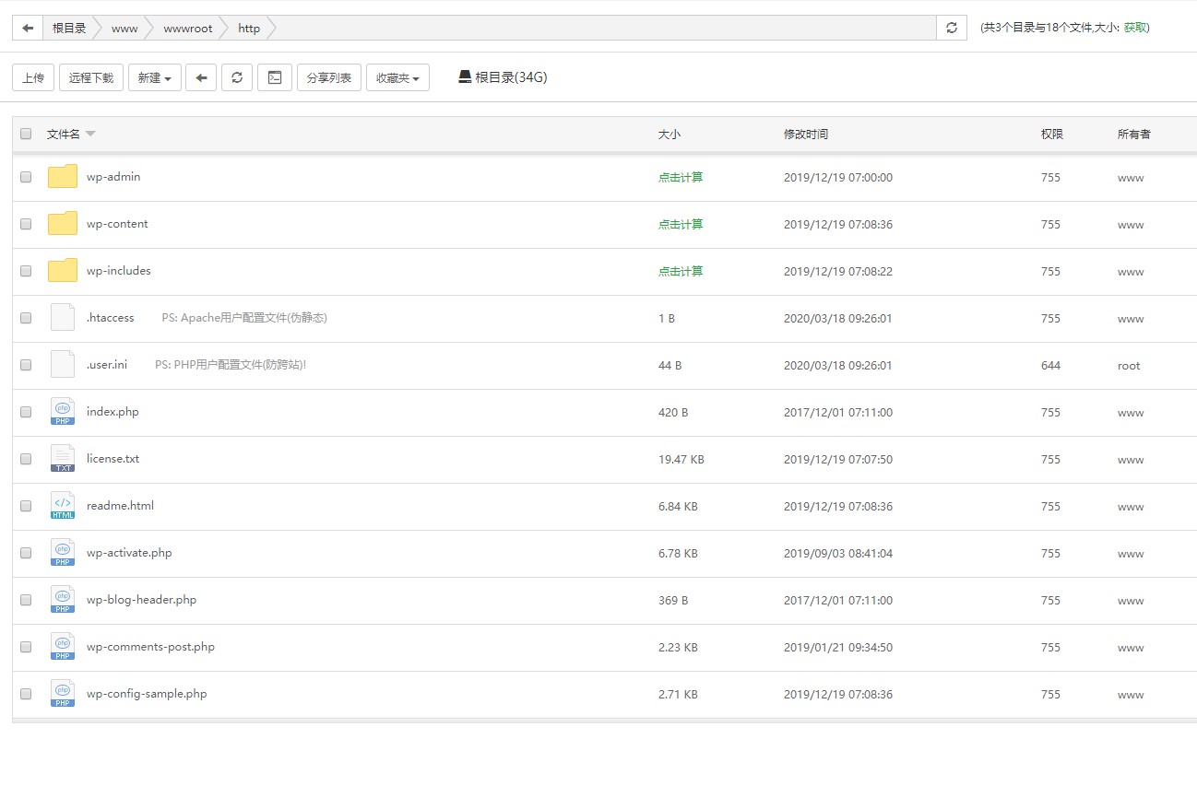Click 根目录(34G) disk label
1197x786 pixels.
(511, 77)
